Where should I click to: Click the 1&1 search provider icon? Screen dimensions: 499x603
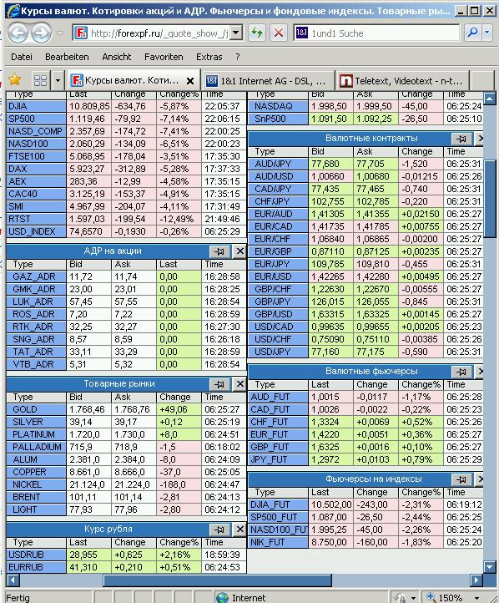(x=301, y=33)
